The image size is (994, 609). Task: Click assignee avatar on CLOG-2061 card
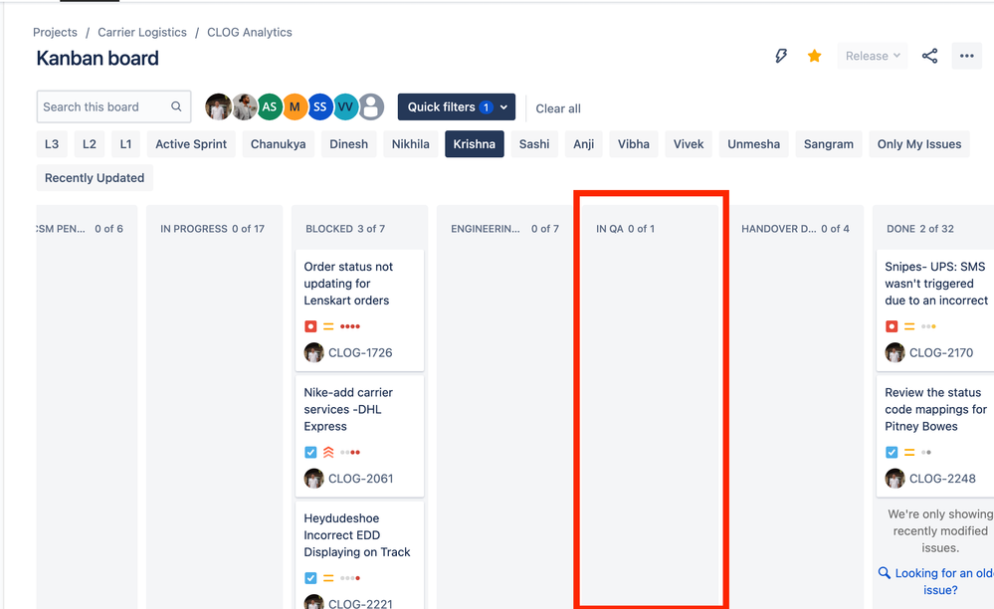[x=313, y=479]
